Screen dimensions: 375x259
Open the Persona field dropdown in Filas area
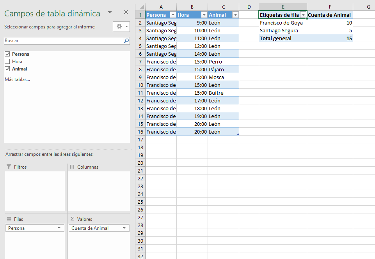click(x=59, y=228)
